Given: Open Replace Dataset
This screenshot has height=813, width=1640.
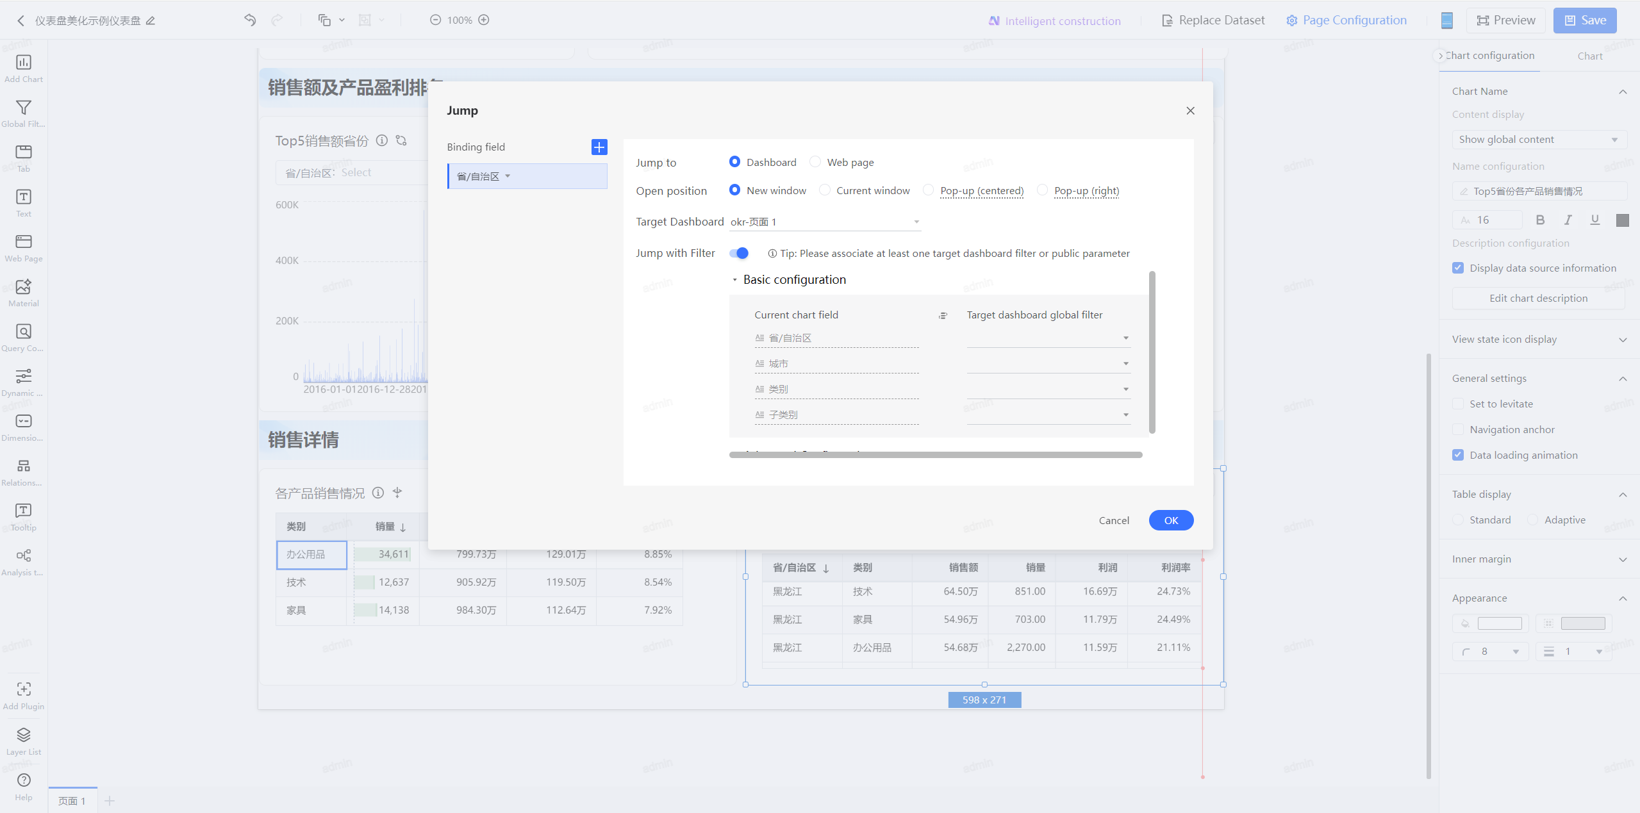Looking at the screenshot, I should coord(1213,21).
